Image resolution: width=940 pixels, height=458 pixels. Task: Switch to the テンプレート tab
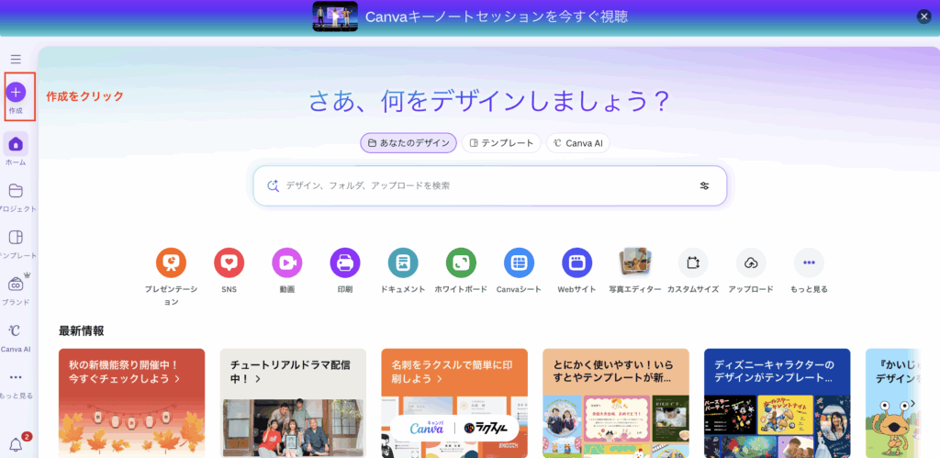[x=500, y=143]
